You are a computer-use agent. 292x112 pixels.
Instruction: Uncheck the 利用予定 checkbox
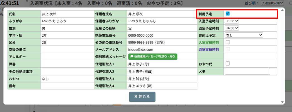[228, 14]
